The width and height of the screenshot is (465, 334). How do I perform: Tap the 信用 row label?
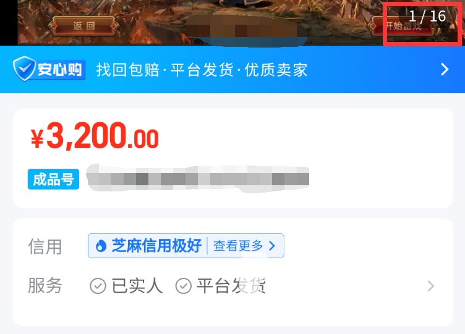pos(45,247)
